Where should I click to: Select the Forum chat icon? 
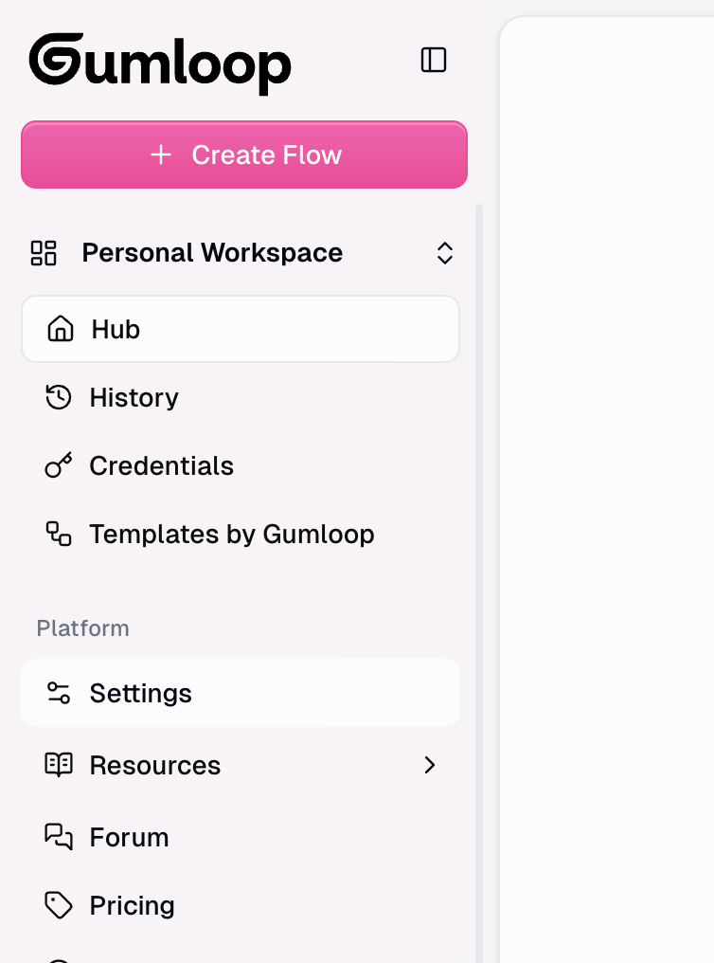tap(58, 837)
